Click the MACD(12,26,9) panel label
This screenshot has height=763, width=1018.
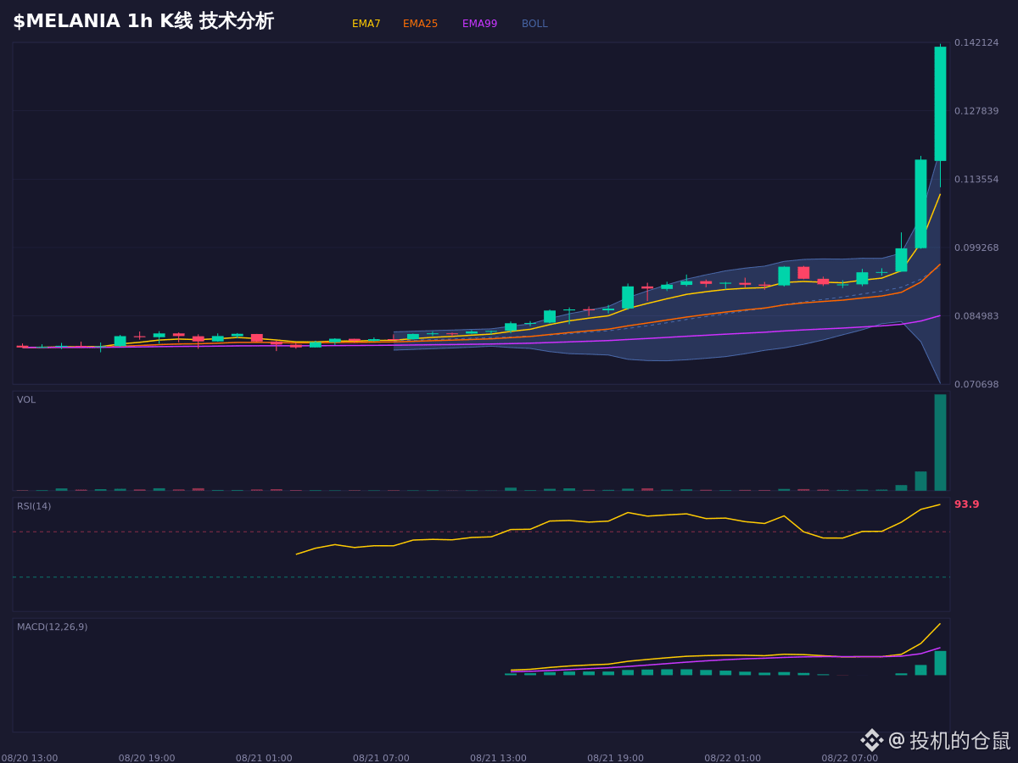click(52, 627)
